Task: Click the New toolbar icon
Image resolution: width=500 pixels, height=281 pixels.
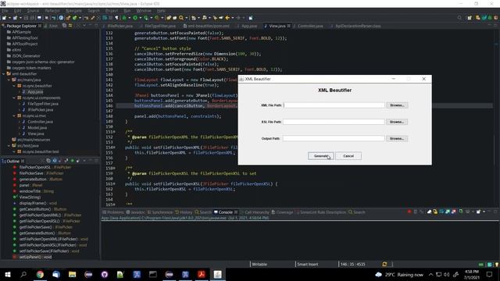Action: point(3,18)
